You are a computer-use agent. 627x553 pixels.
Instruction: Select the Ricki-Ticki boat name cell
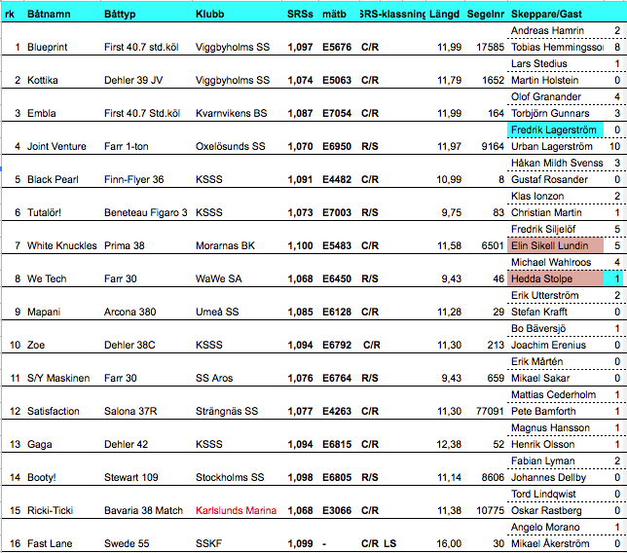click(x=53, y=510)
